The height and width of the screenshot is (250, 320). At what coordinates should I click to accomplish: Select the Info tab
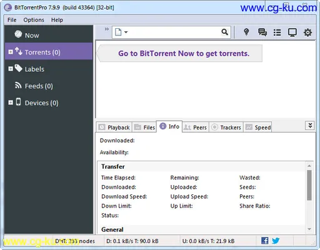169,126
